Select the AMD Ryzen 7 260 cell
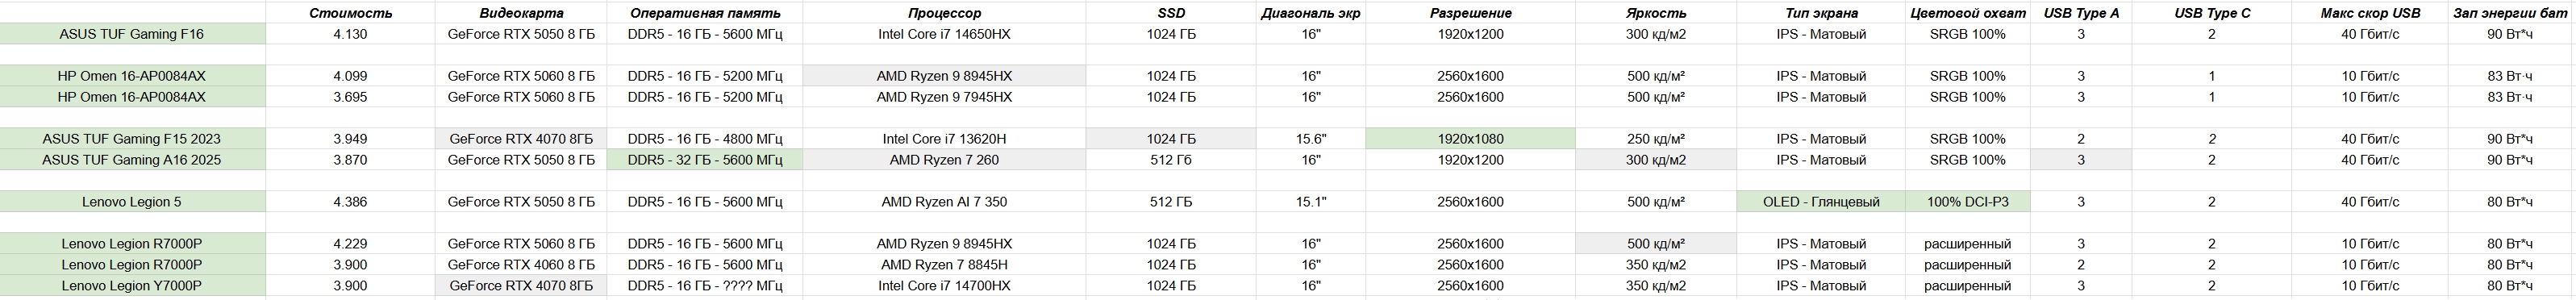2576x300 pixels. click(944, 160)
